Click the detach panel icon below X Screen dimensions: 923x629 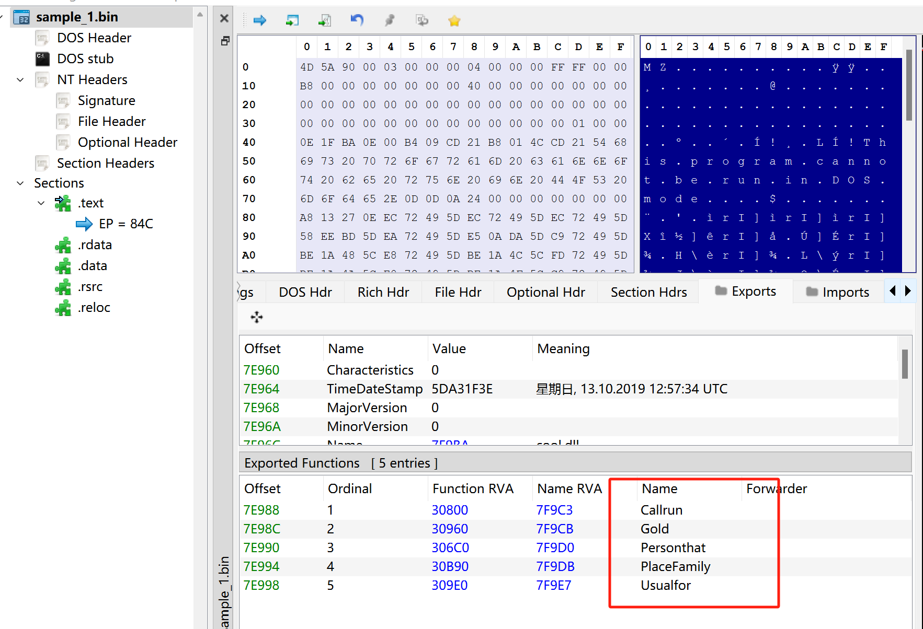point(225,41)
